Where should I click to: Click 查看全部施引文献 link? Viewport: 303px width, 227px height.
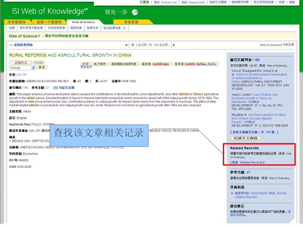click(254, 132)
